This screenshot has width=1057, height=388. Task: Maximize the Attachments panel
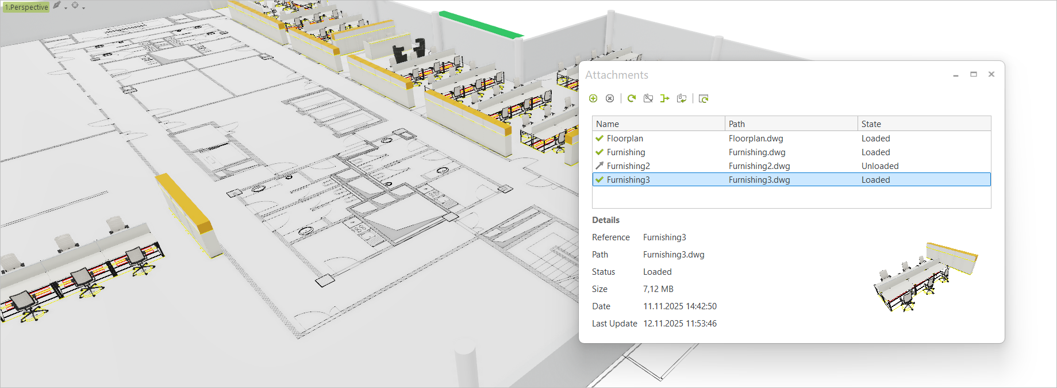coord(974,74)
